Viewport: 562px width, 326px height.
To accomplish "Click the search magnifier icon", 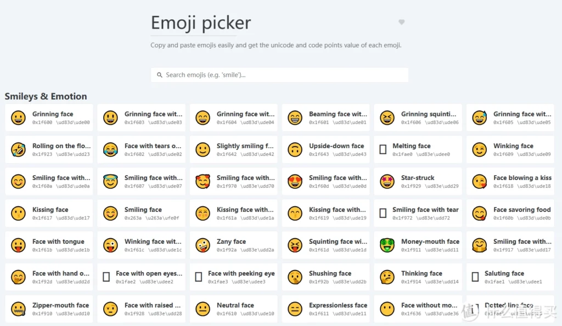I will (160, 75).
